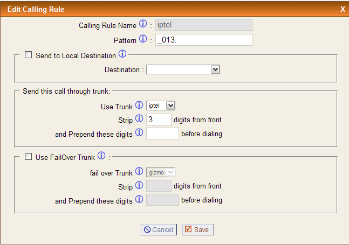
Task: Close the Edit Calling Rule dialog
Action: point(343,9)
